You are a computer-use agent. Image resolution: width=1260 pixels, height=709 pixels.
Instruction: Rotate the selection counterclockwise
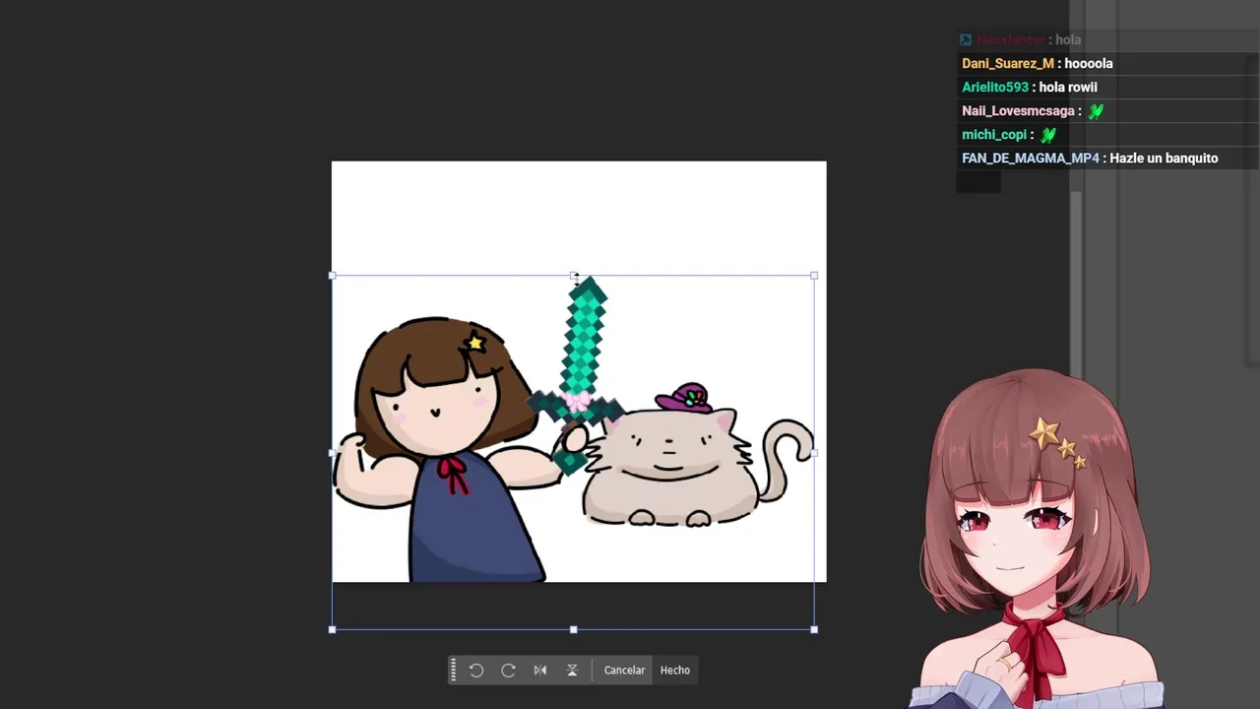click(476, 670)
